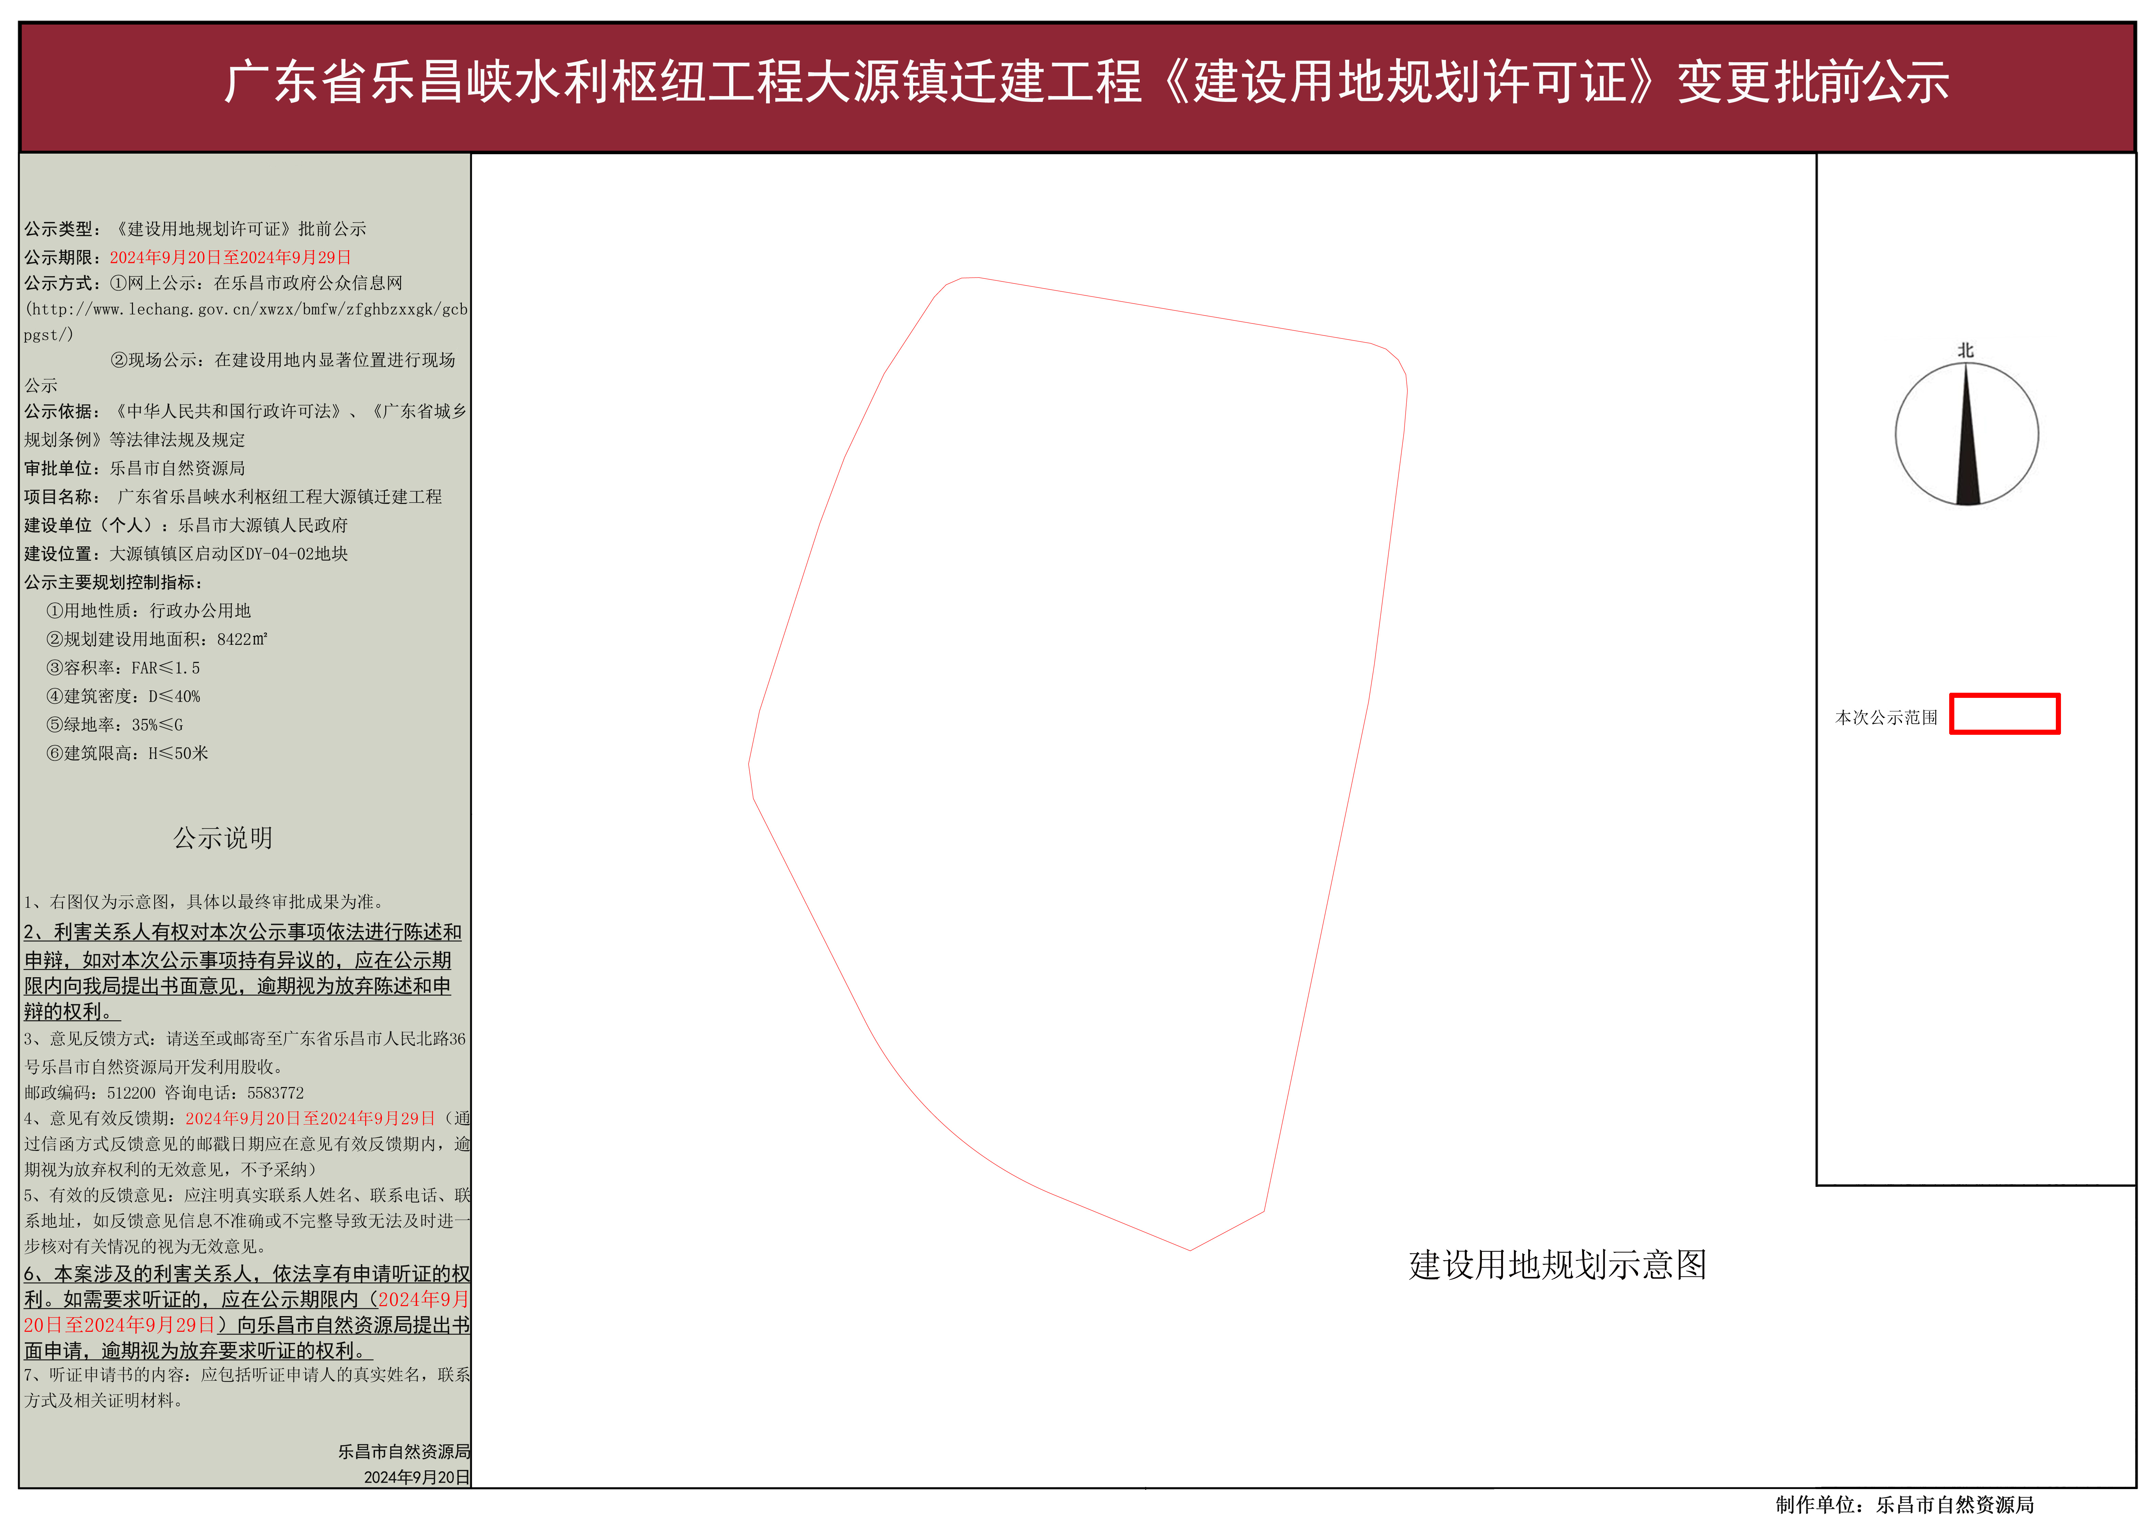The image size is (2156, 1526).
Task: Click the '建设位置' DY-04-02地块 line
Action: (x=186, y=554)
